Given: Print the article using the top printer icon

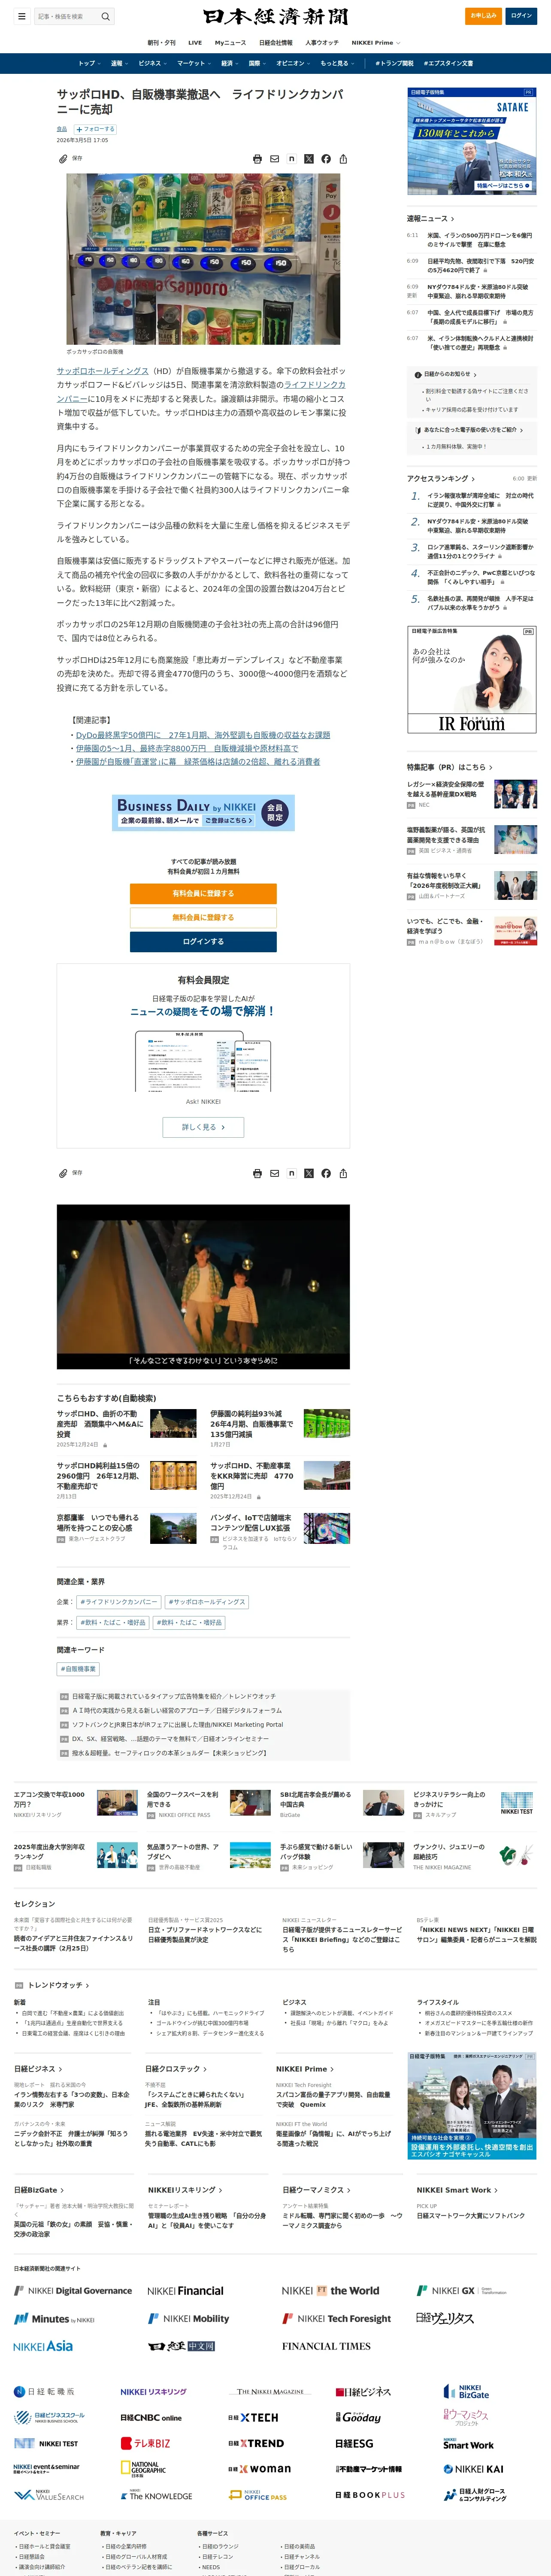Looking at the screenshot, I should (257, 159).
